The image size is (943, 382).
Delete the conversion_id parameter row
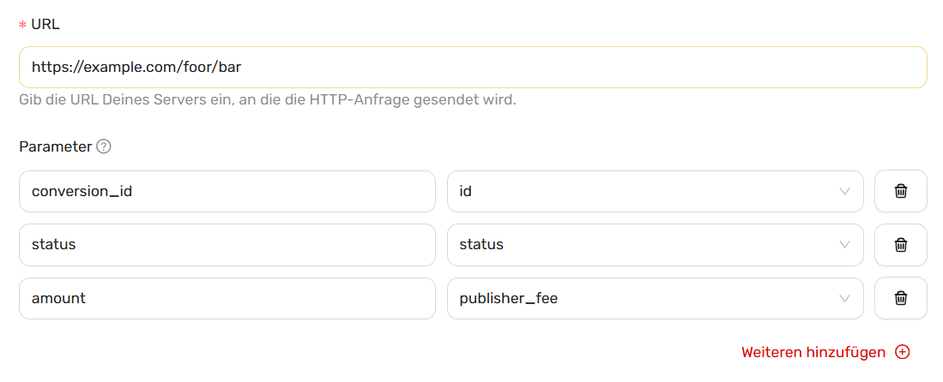pos(900,191)
